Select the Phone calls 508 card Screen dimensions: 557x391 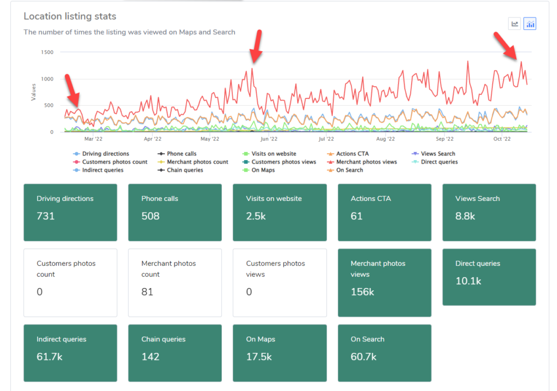(175, 212)
